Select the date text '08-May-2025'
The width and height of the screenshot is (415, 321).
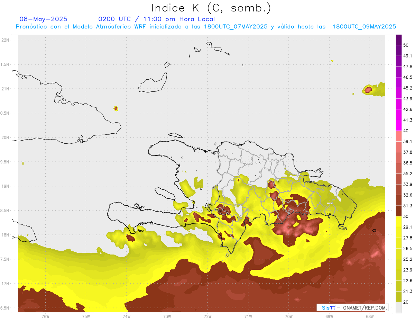(44, 19)
